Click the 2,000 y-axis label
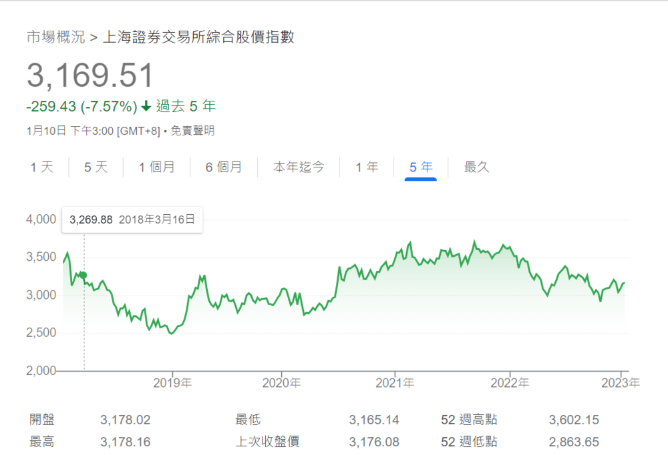Screen dimensions: 668x455 point(41,371)
